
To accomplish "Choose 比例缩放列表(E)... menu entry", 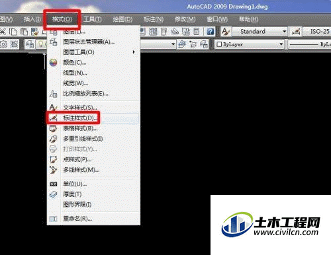I will pyautogui.click(x=93, y=94).
